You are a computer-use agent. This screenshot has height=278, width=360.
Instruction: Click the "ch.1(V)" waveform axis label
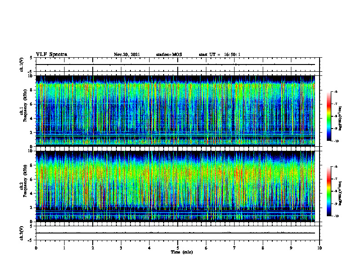pos(21,65)
